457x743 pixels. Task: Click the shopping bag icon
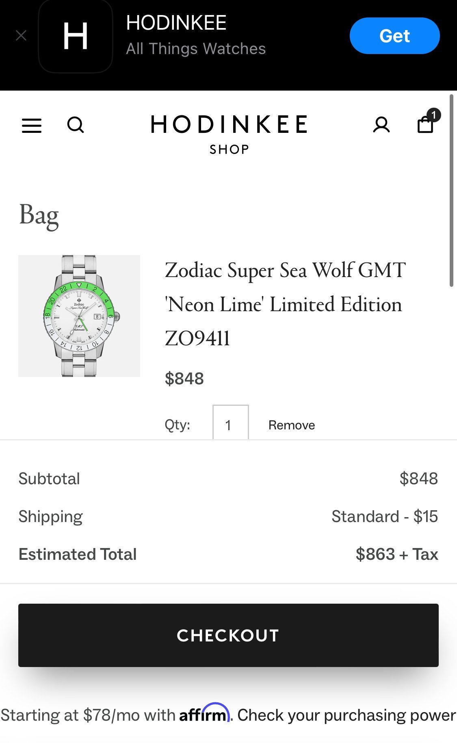(425, 126)
